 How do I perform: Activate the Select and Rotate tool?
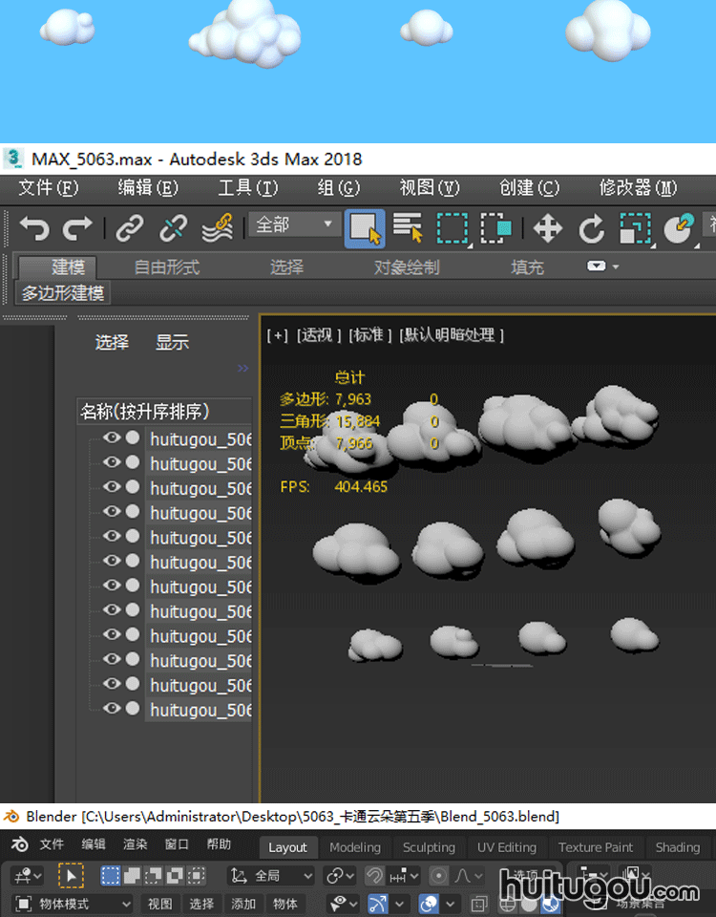592,228
